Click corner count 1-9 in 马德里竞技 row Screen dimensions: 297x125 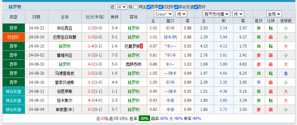114,73
